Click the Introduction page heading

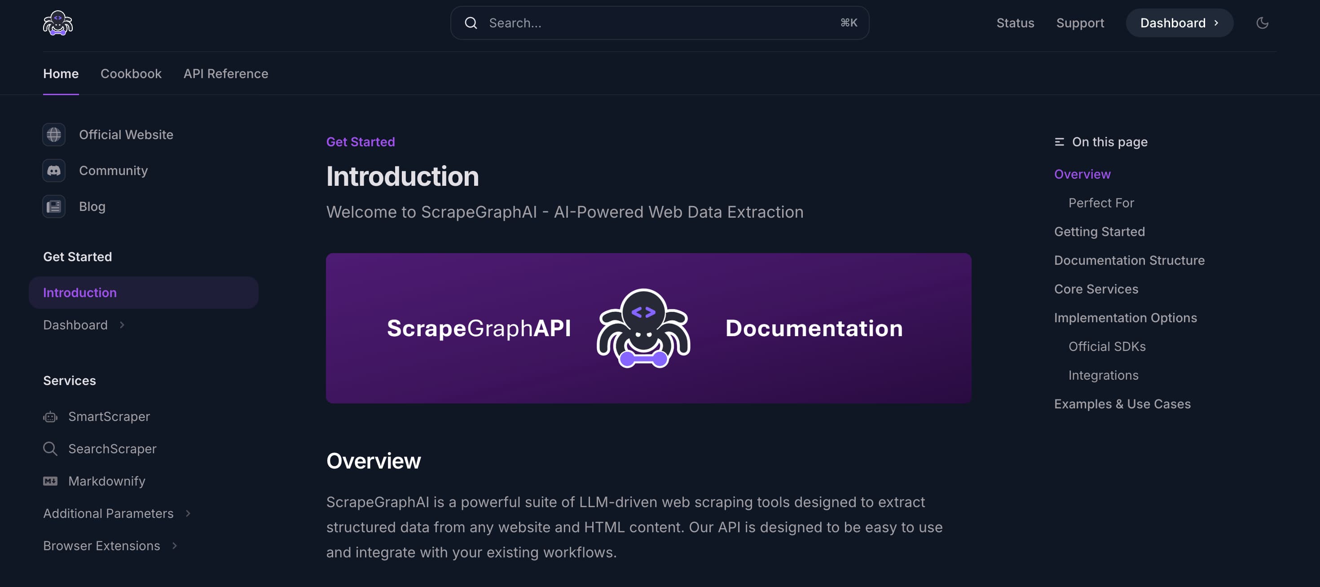point(402,177)
